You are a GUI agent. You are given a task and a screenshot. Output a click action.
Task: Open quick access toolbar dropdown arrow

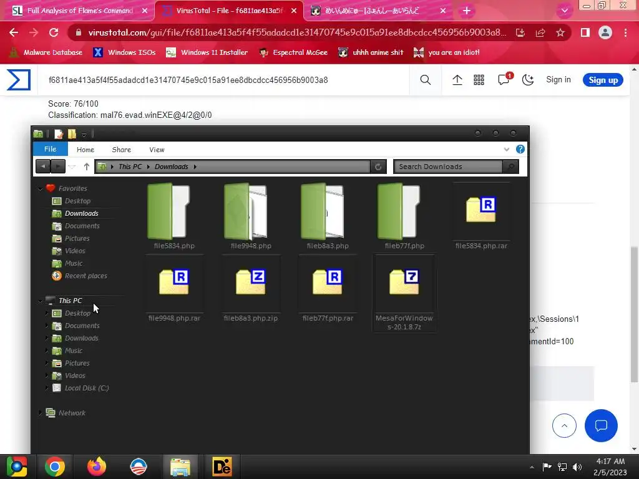(84, 135)
